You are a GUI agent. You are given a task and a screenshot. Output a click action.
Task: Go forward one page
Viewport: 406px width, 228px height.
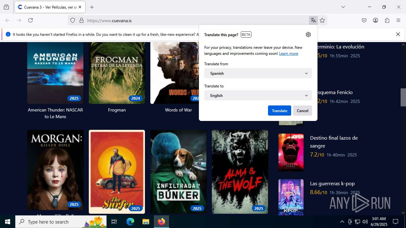point(19,20)
